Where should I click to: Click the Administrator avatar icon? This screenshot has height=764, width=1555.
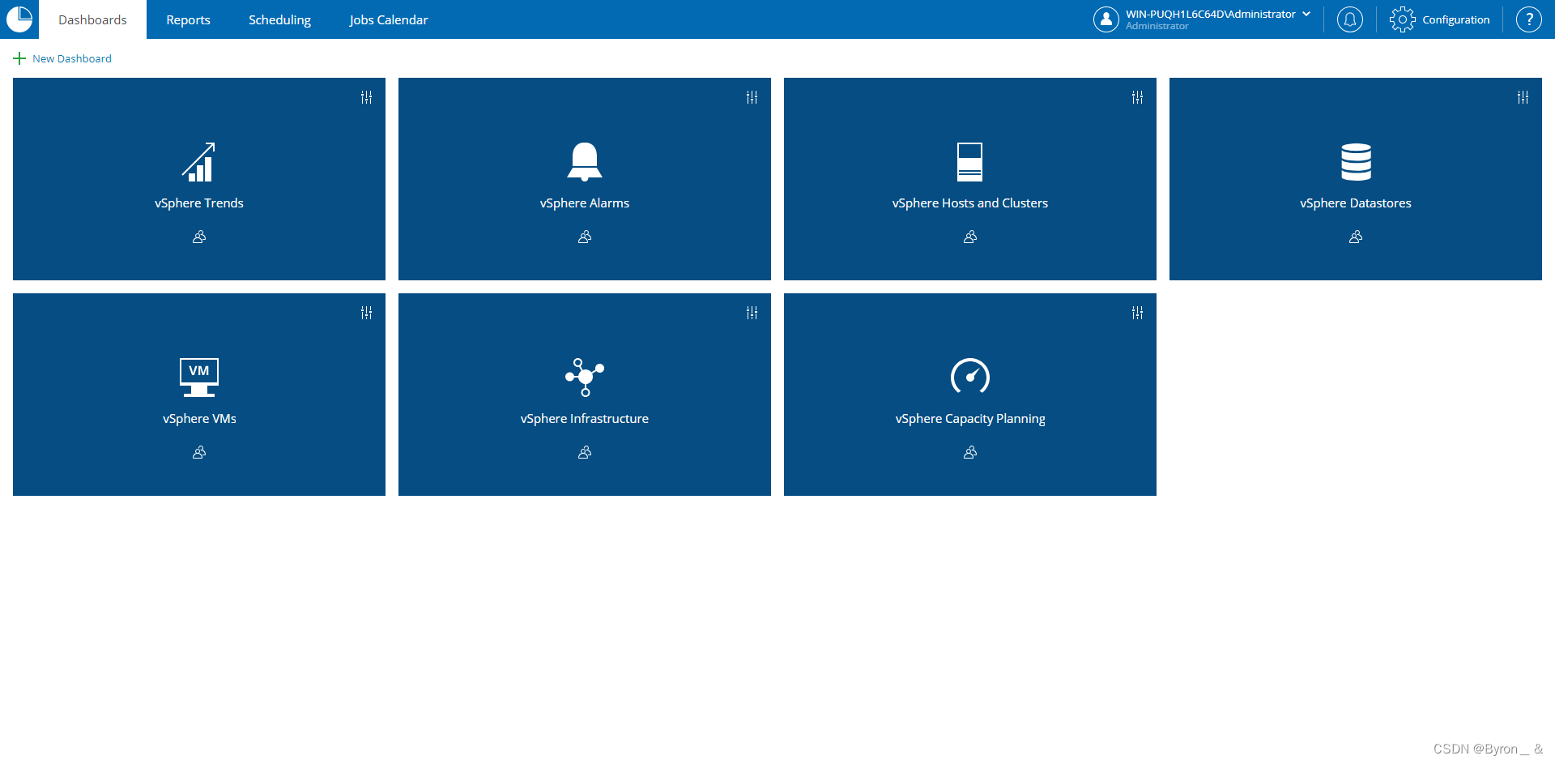(x=1106, y=19)
